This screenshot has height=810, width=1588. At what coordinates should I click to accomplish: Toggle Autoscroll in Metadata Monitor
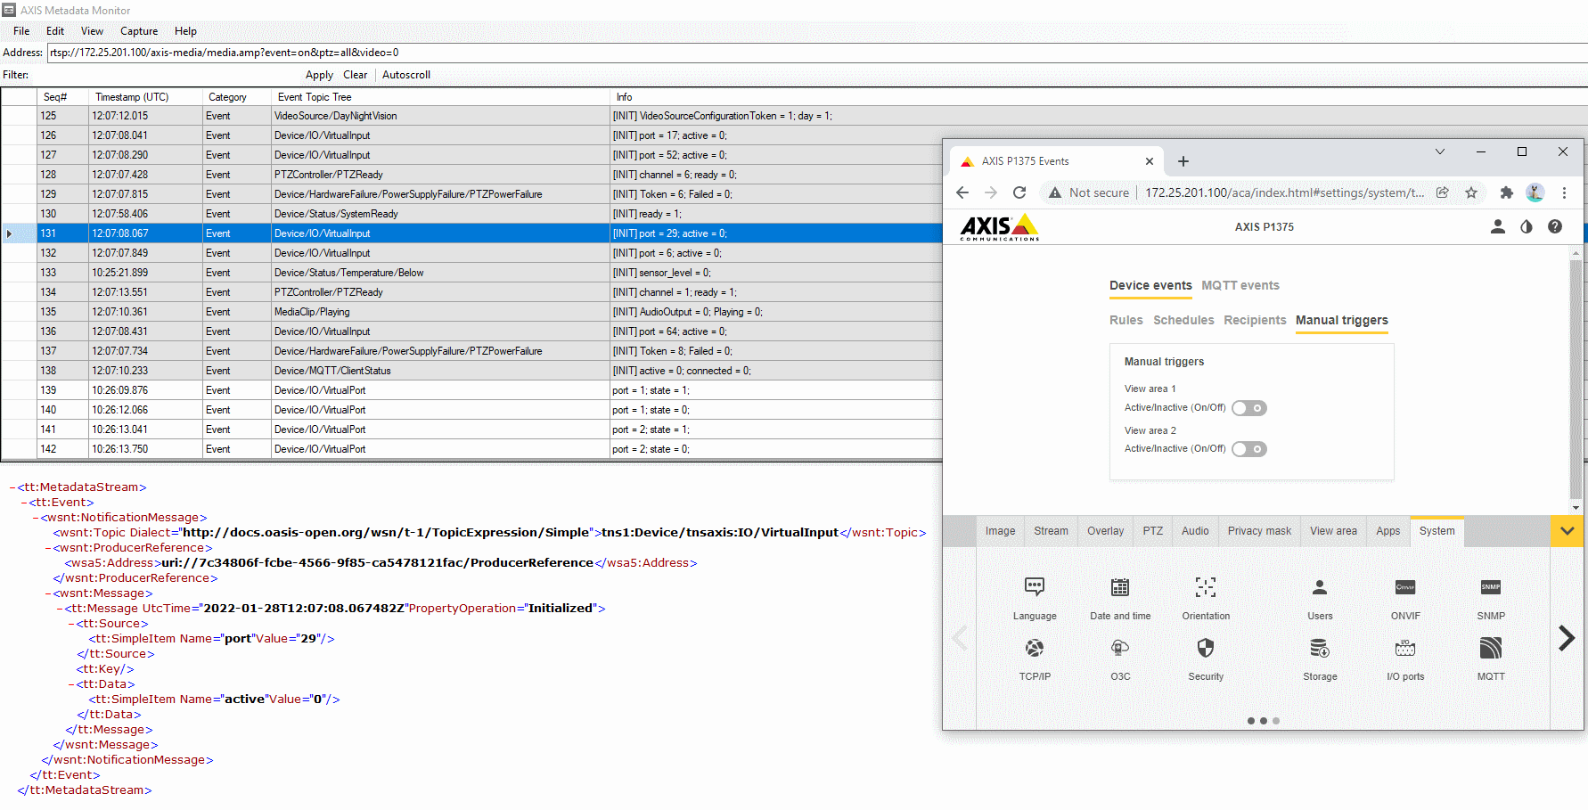406,75
